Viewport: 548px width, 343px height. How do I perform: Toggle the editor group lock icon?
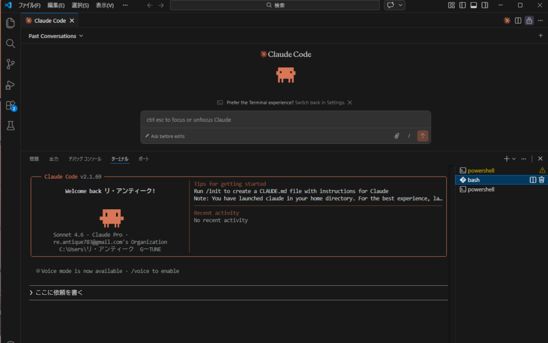pos(529,20)
